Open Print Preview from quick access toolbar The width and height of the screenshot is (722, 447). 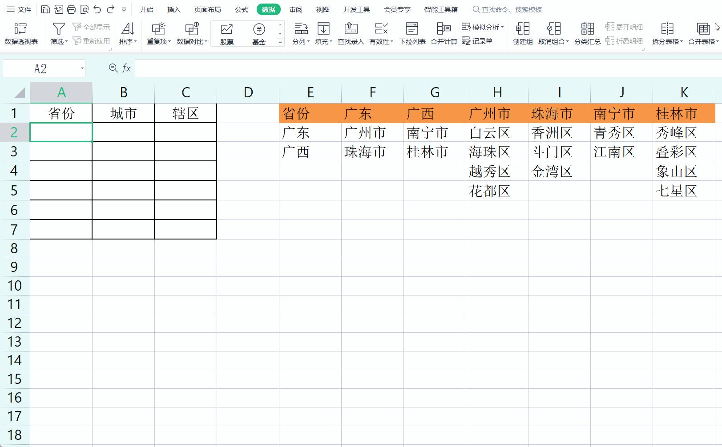click(85, 9)
